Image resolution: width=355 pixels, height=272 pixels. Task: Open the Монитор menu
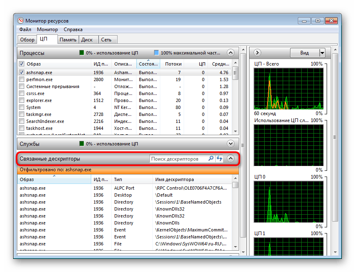point(47,29)
